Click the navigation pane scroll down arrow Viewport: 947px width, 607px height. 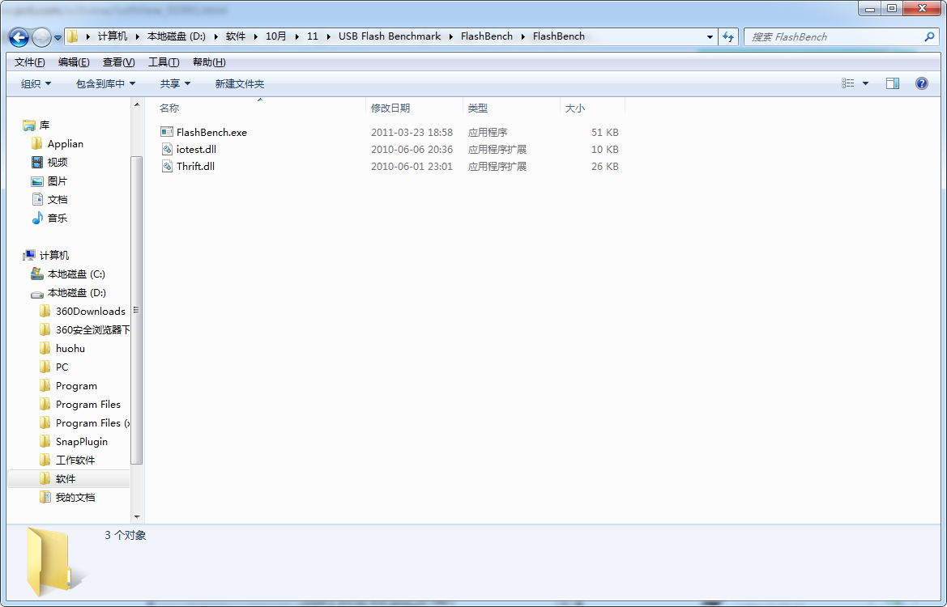click(x=137, y=517)
